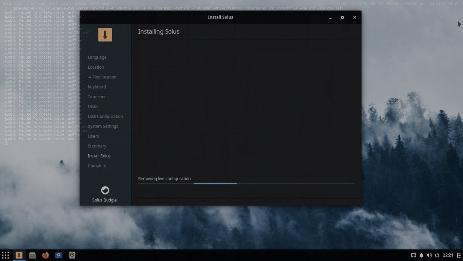Close the Install Solus window
The height and width of the screenshot is (261, 463).
(355, 17)
